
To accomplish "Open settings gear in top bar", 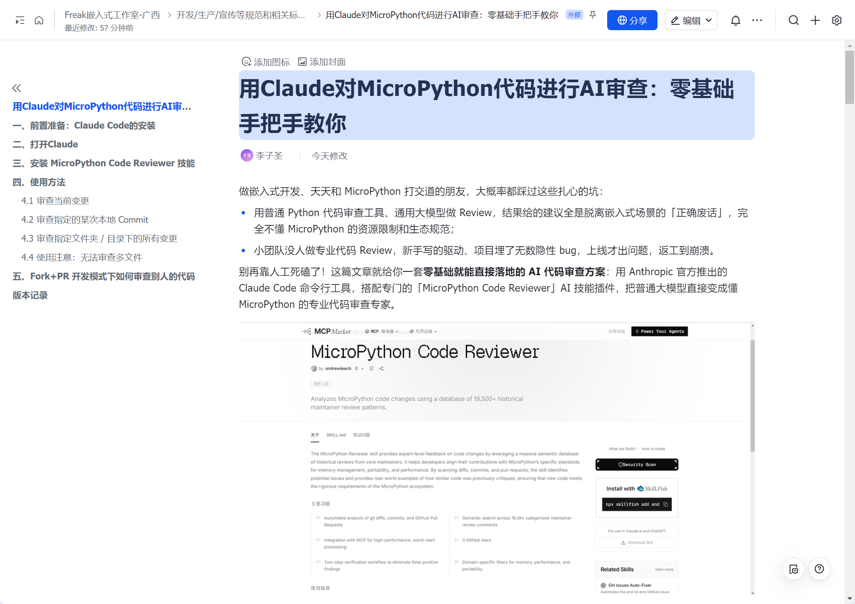I will 837,21.
